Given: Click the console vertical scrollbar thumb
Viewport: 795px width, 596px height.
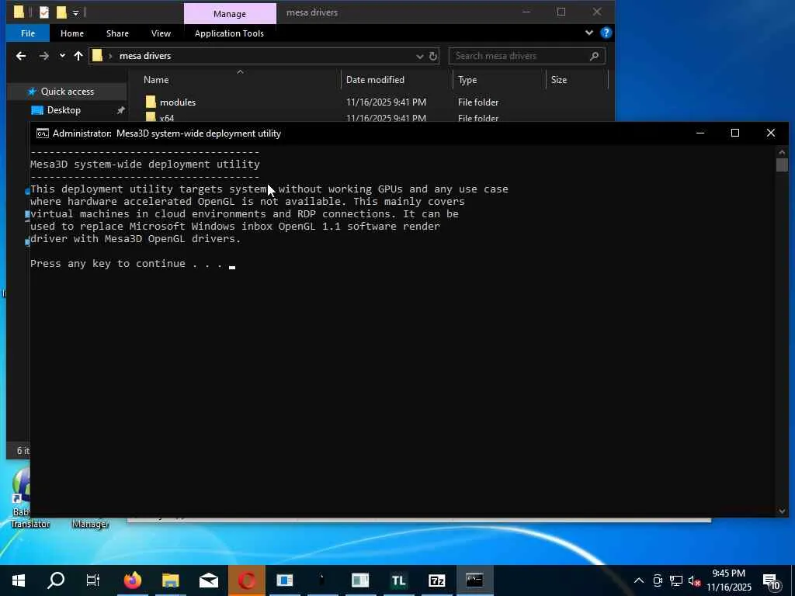Looking at the screenshot, I should point(782,165).
